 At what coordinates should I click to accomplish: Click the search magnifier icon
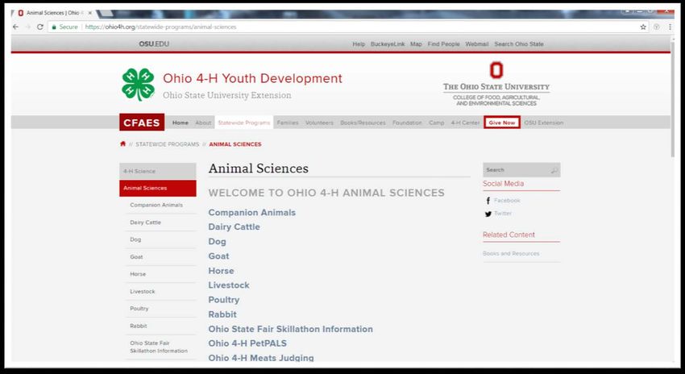(x=554, y=170)
